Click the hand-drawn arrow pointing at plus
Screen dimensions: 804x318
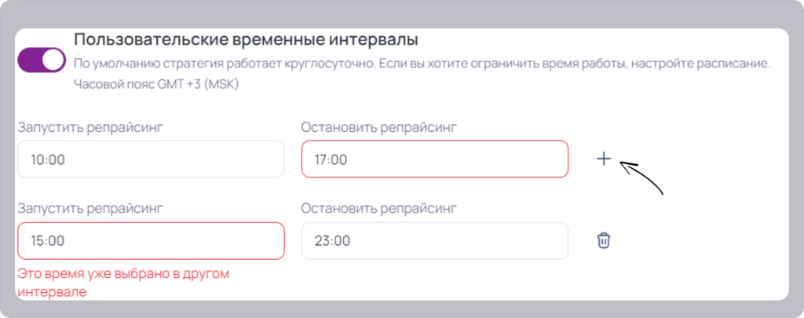(x=642, y=177)
